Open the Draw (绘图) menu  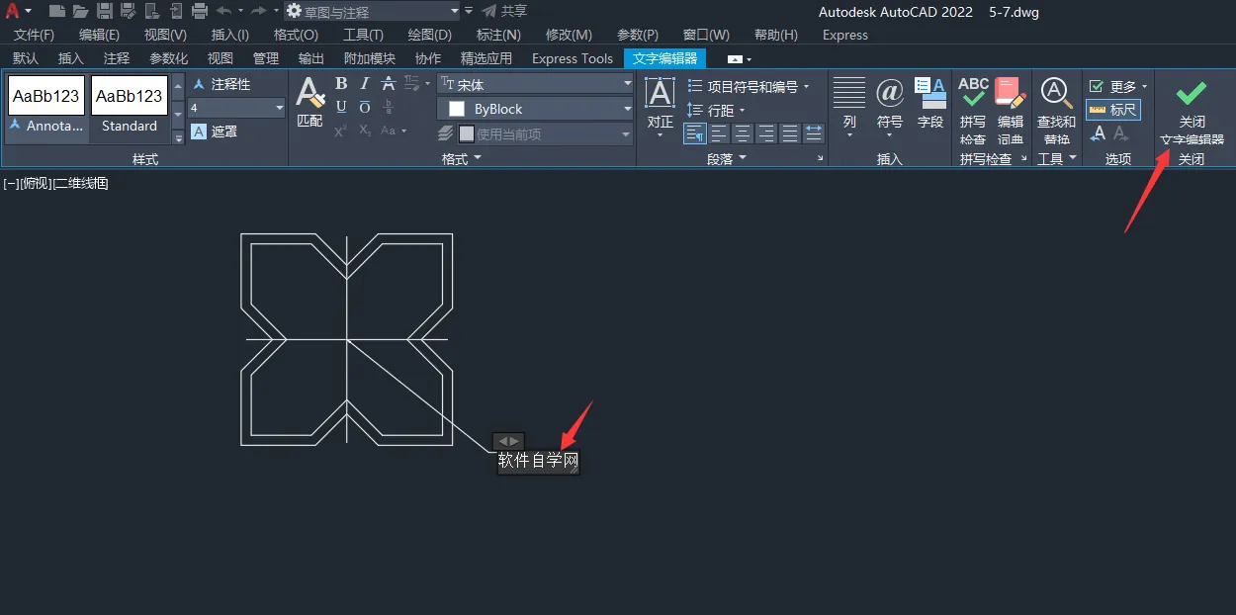click(x=429, y=35)
